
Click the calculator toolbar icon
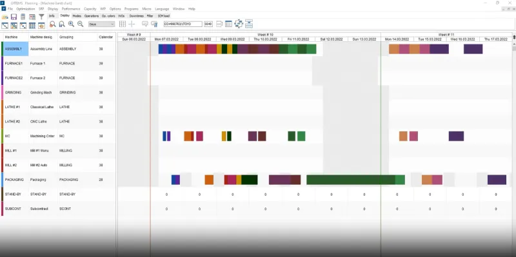[23, 17]
